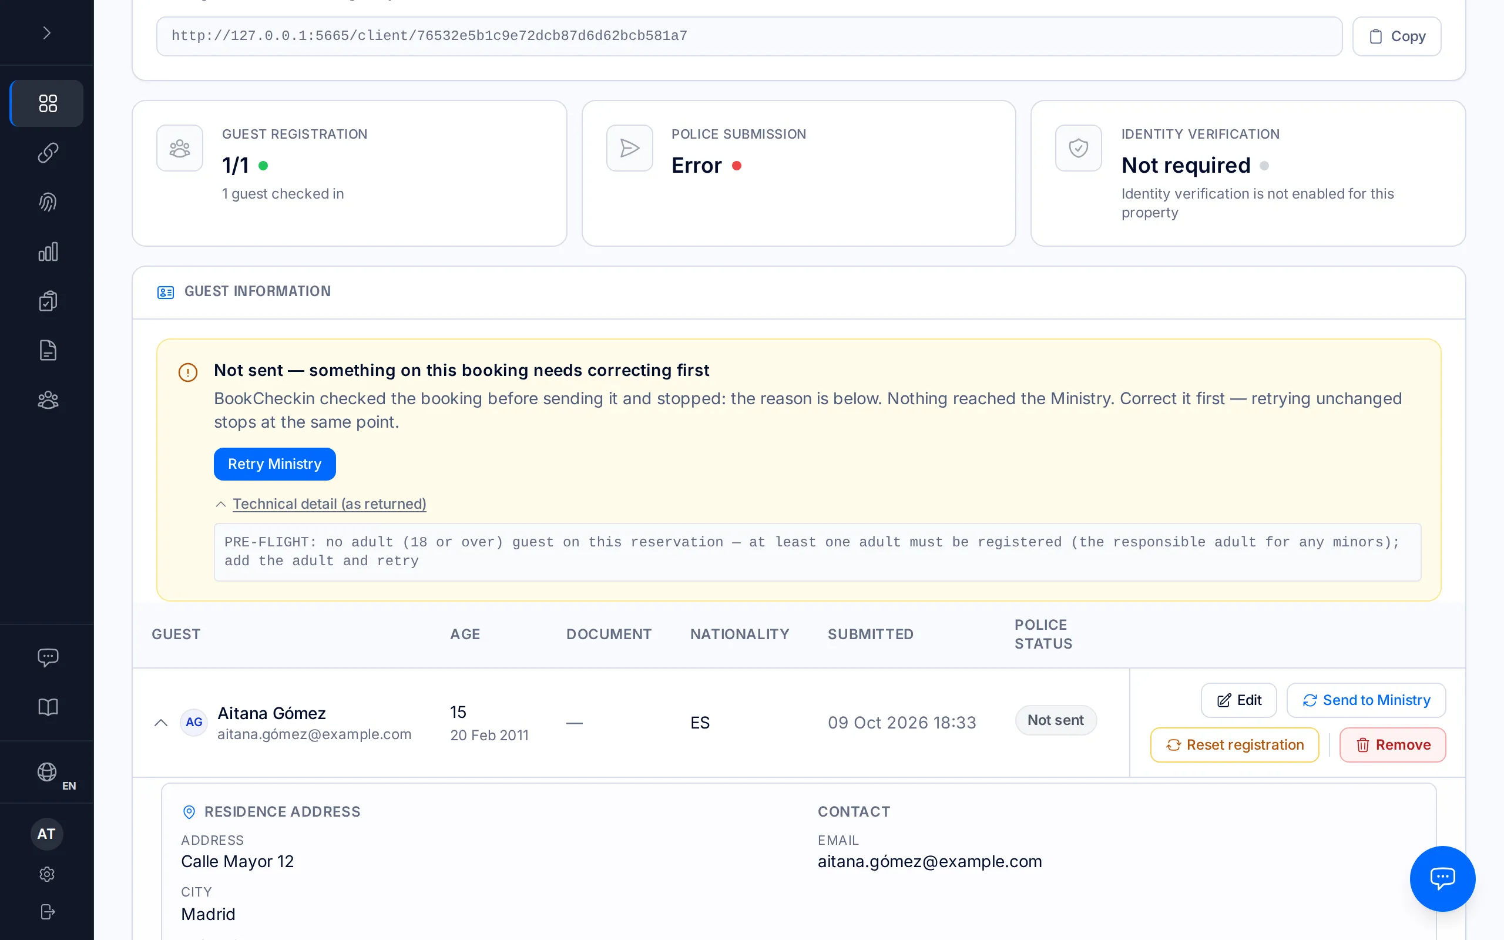Click the warning alert icon in banner
Screen dimensions: 1504x940
point(187,372)
